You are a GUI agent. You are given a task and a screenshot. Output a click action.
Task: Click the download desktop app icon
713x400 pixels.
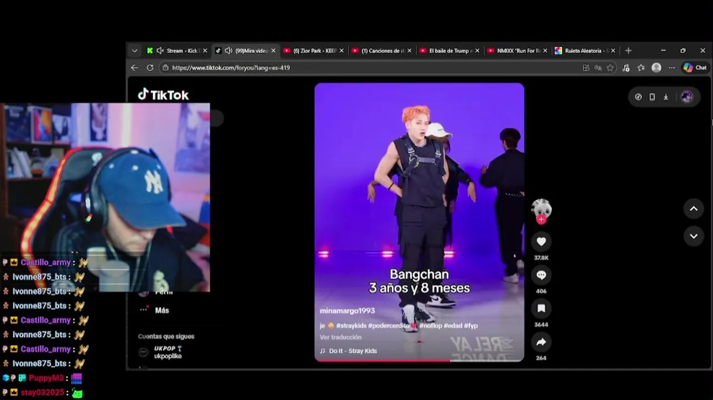(x=666, y=97)
